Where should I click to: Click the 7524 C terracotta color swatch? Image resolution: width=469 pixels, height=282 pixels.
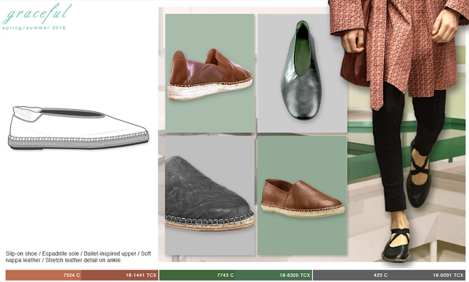pyautogui.click(x=43, y=275)
